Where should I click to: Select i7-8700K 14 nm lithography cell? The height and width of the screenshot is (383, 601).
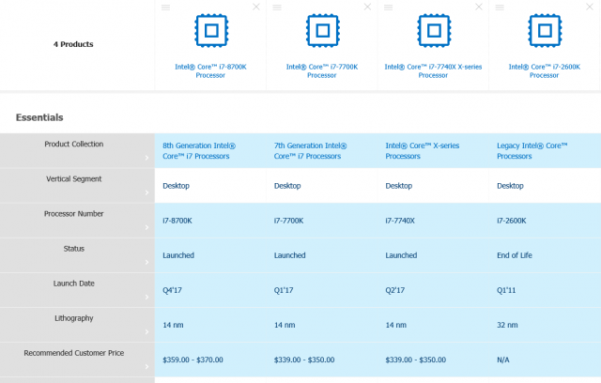pos(210,325)
